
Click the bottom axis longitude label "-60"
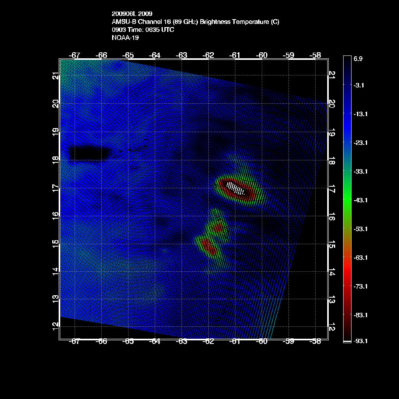pos(262,342)
